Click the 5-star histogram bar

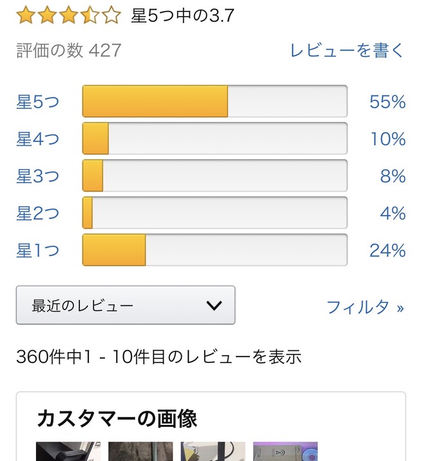[x=215, y=101]
